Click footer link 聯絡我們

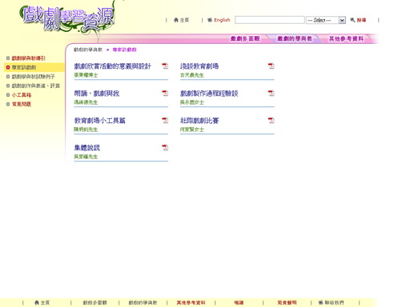point(334,302)
